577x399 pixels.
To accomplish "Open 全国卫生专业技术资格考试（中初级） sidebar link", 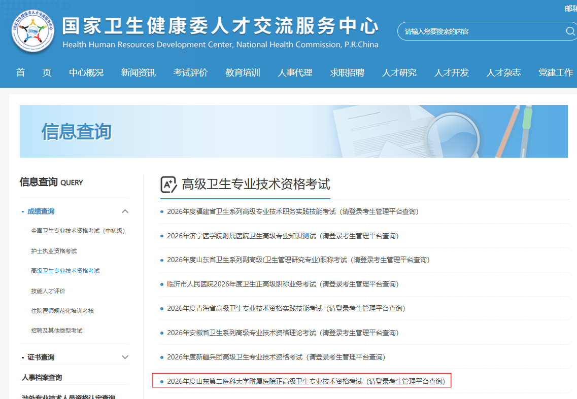I will pos(78,231).
